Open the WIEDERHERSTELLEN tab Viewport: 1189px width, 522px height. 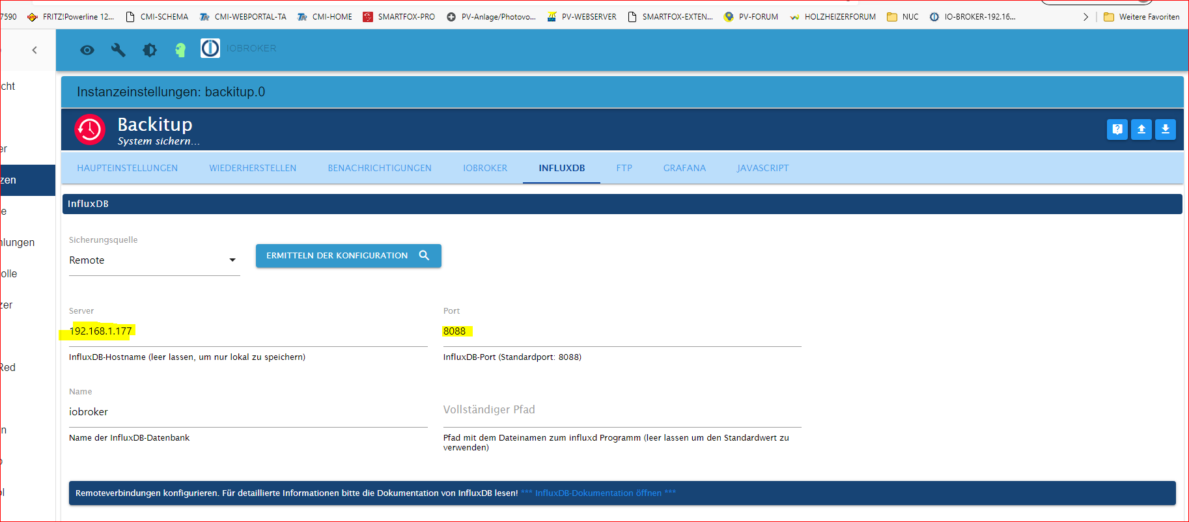(x=253, y=168)
